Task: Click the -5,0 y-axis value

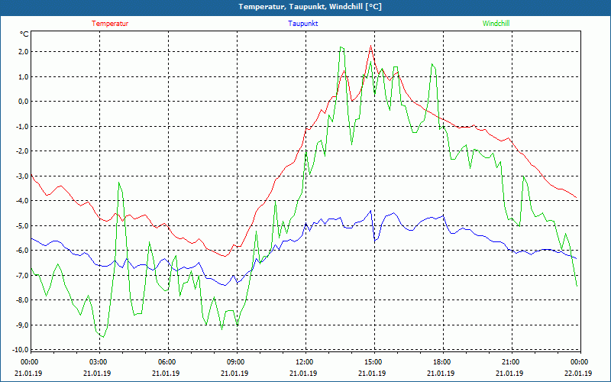Action: coord(22,225)
